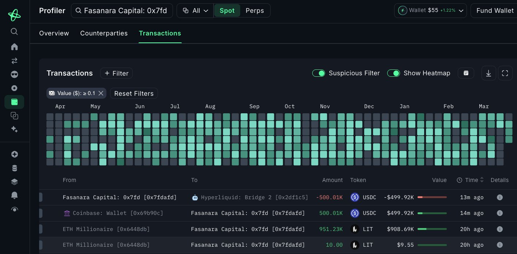
Task: Click the Reset Filters button
Action: pos(134,93)
